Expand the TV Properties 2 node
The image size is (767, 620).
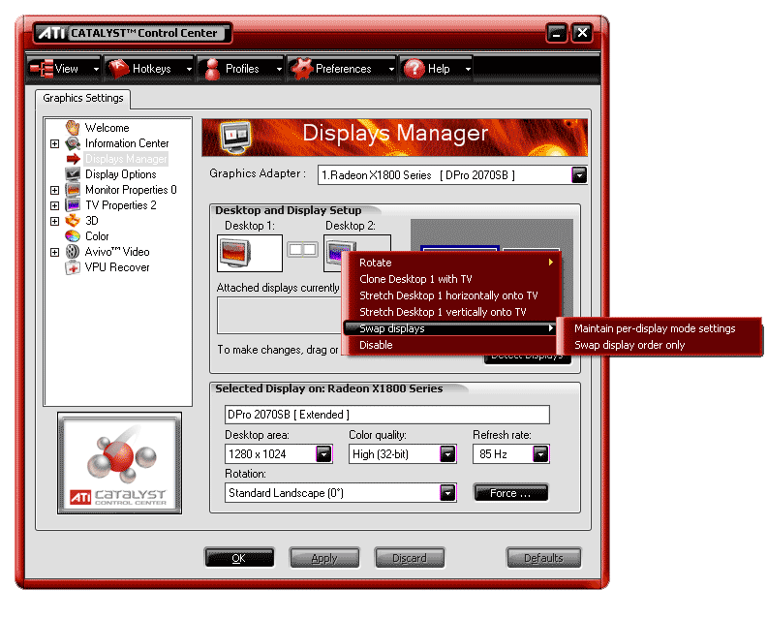[x=55, y=206]
